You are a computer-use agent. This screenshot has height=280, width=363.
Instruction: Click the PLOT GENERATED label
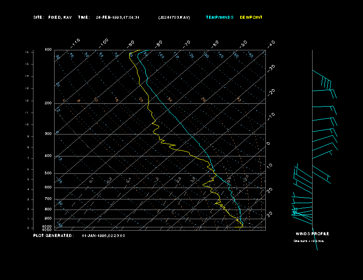[x=53, y=236]
